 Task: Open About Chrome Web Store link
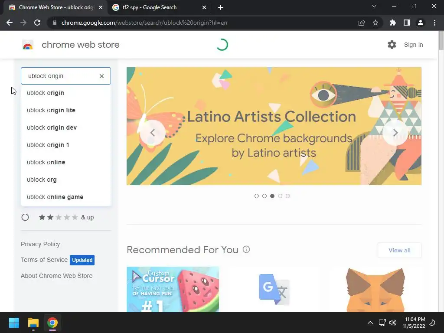point(57,275)
